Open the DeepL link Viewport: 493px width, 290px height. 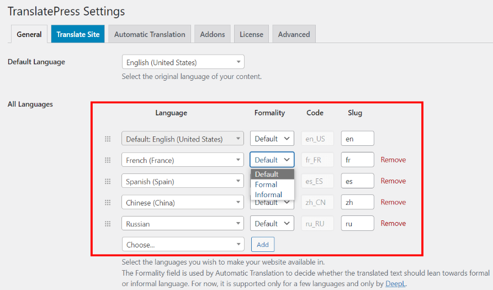pyautogui.click(x=395, y=284)
